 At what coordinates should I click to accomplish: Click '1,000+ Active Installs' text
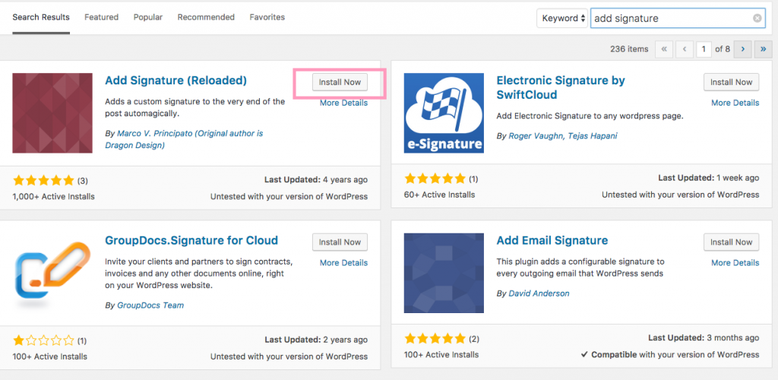tap(54, 196)
